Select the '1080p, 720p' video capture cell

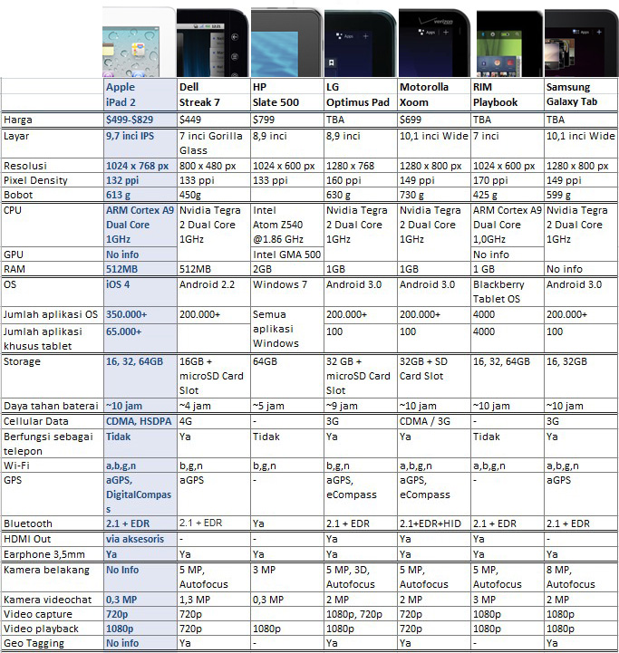[x=361, y=614]
